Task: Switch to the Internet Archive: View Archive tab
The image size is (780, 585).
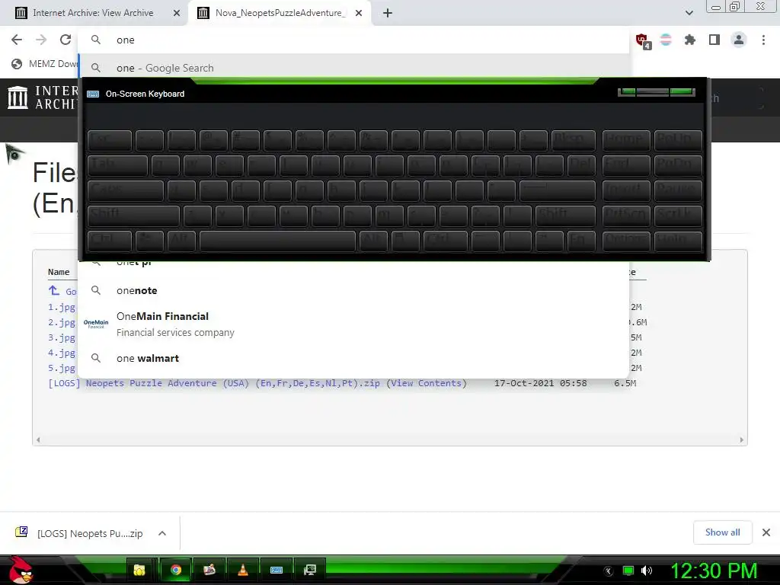Action: 93,13
